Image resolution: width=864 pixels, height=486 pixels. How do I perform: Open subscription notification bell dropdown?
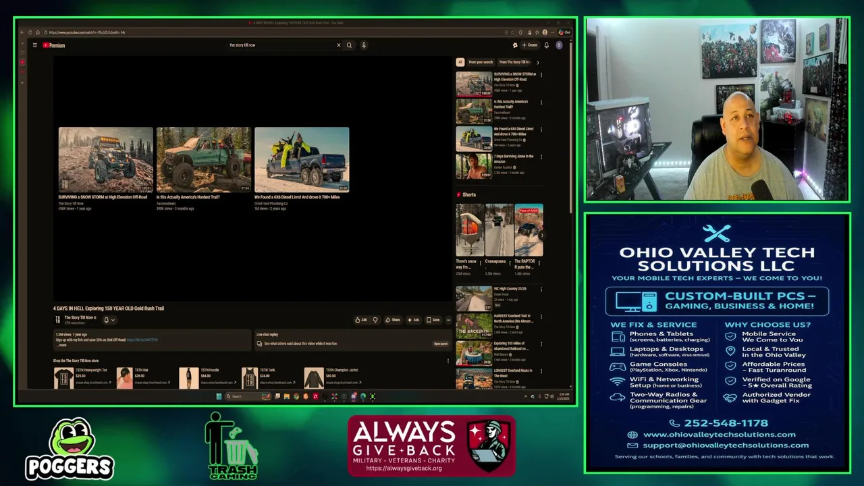109,320
